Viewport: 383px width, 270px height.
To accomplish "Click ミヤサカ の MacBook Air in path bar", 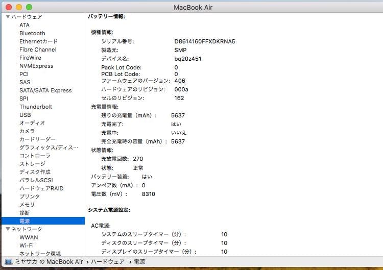I will click(x=49, y=262).
